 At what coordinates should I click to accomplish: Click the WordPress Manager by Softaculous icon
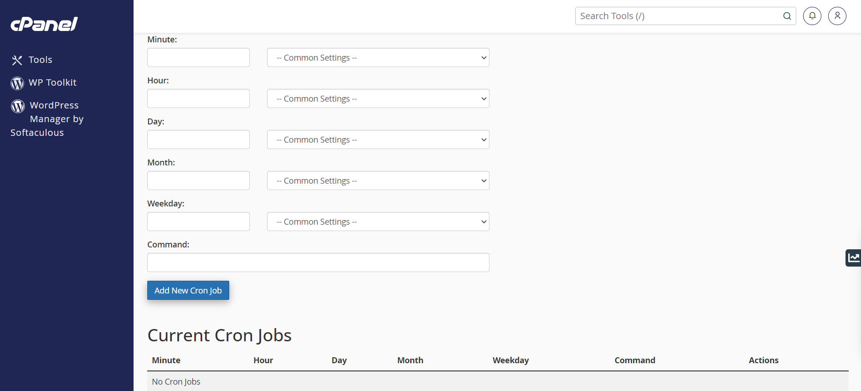click(18, 106)
